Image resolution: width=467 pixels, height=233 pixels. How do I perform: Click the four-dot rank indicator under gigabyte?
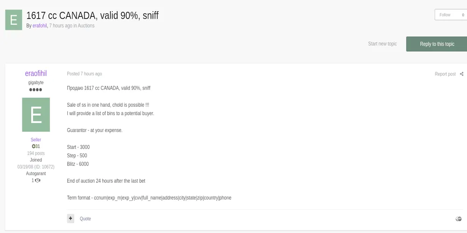pos(36,89)
